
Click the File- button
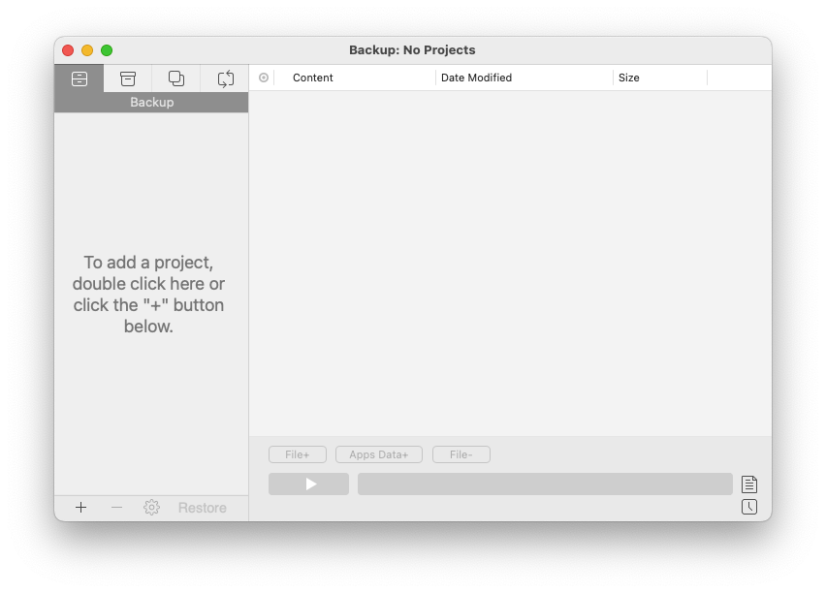(x=461, y=454)
